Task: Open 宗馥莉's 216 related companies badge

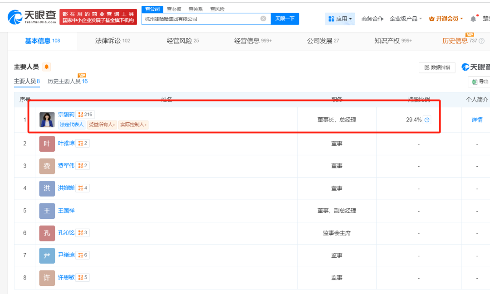Action: pyautogui.click(x=85, y=115)
